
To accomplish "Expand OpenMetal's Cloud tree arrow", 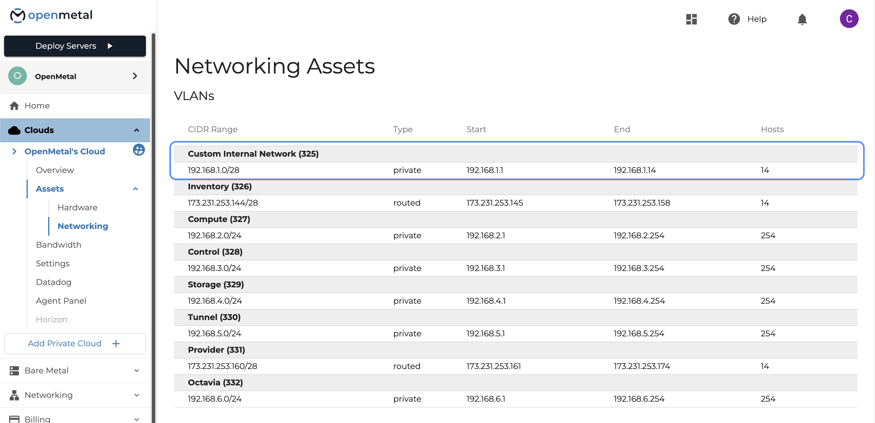I will point(14,151).
